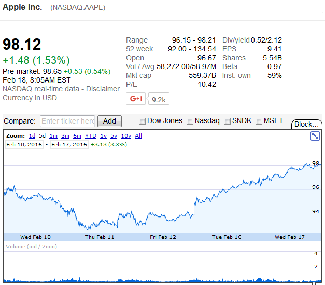Set chart zoom to YTD
The image size is (325, 285).
coord(91,136)
